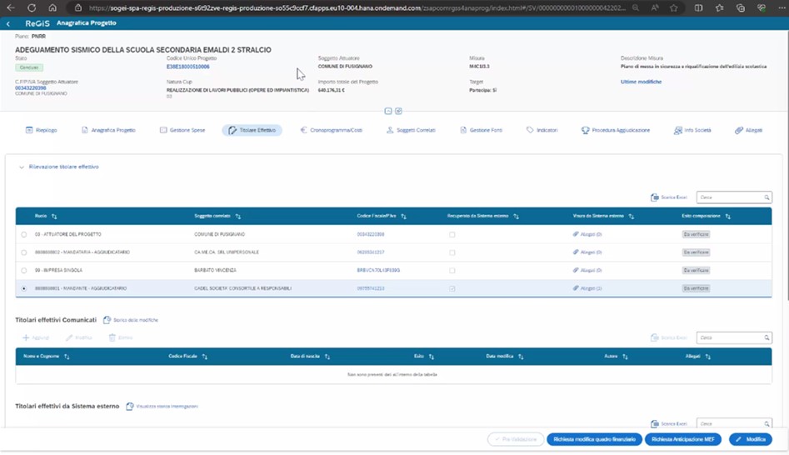Click search magnifier in roles table search
The height and width of the screenshot is (455, 789).
click(767, 197)
